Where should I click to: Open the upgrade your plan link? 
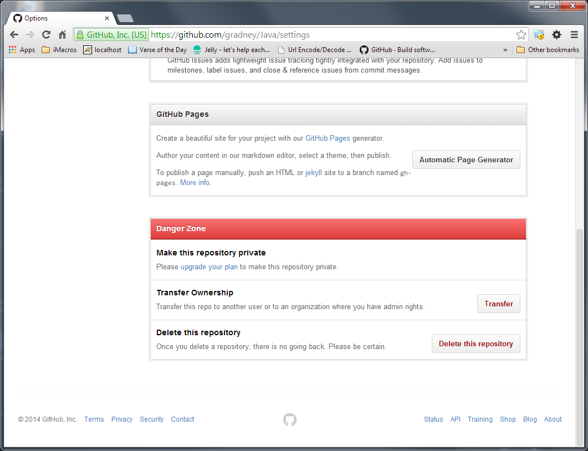pos(209,266)
